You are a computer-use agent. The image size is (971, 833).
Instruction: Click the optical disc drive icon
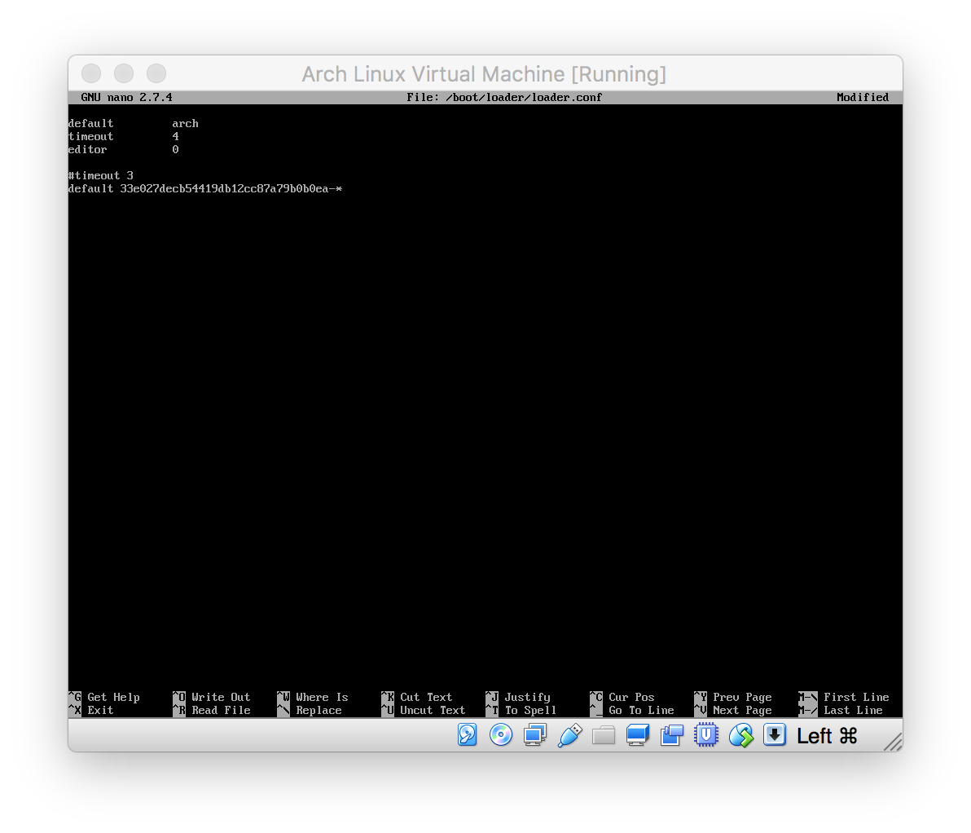click(501, 735)
